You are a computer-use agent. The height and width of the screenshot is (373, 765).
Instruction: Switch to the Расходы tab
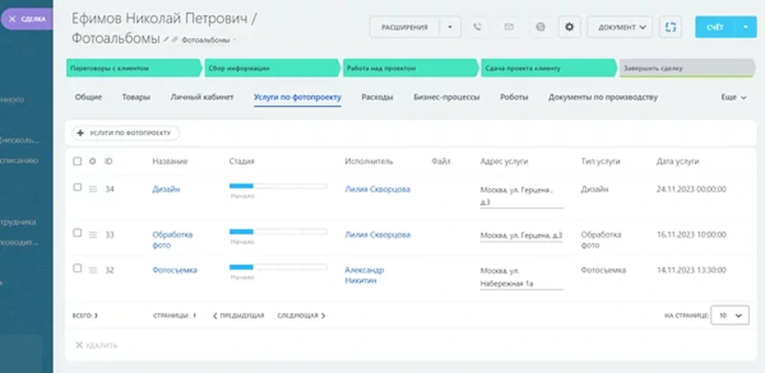(377, 98)
